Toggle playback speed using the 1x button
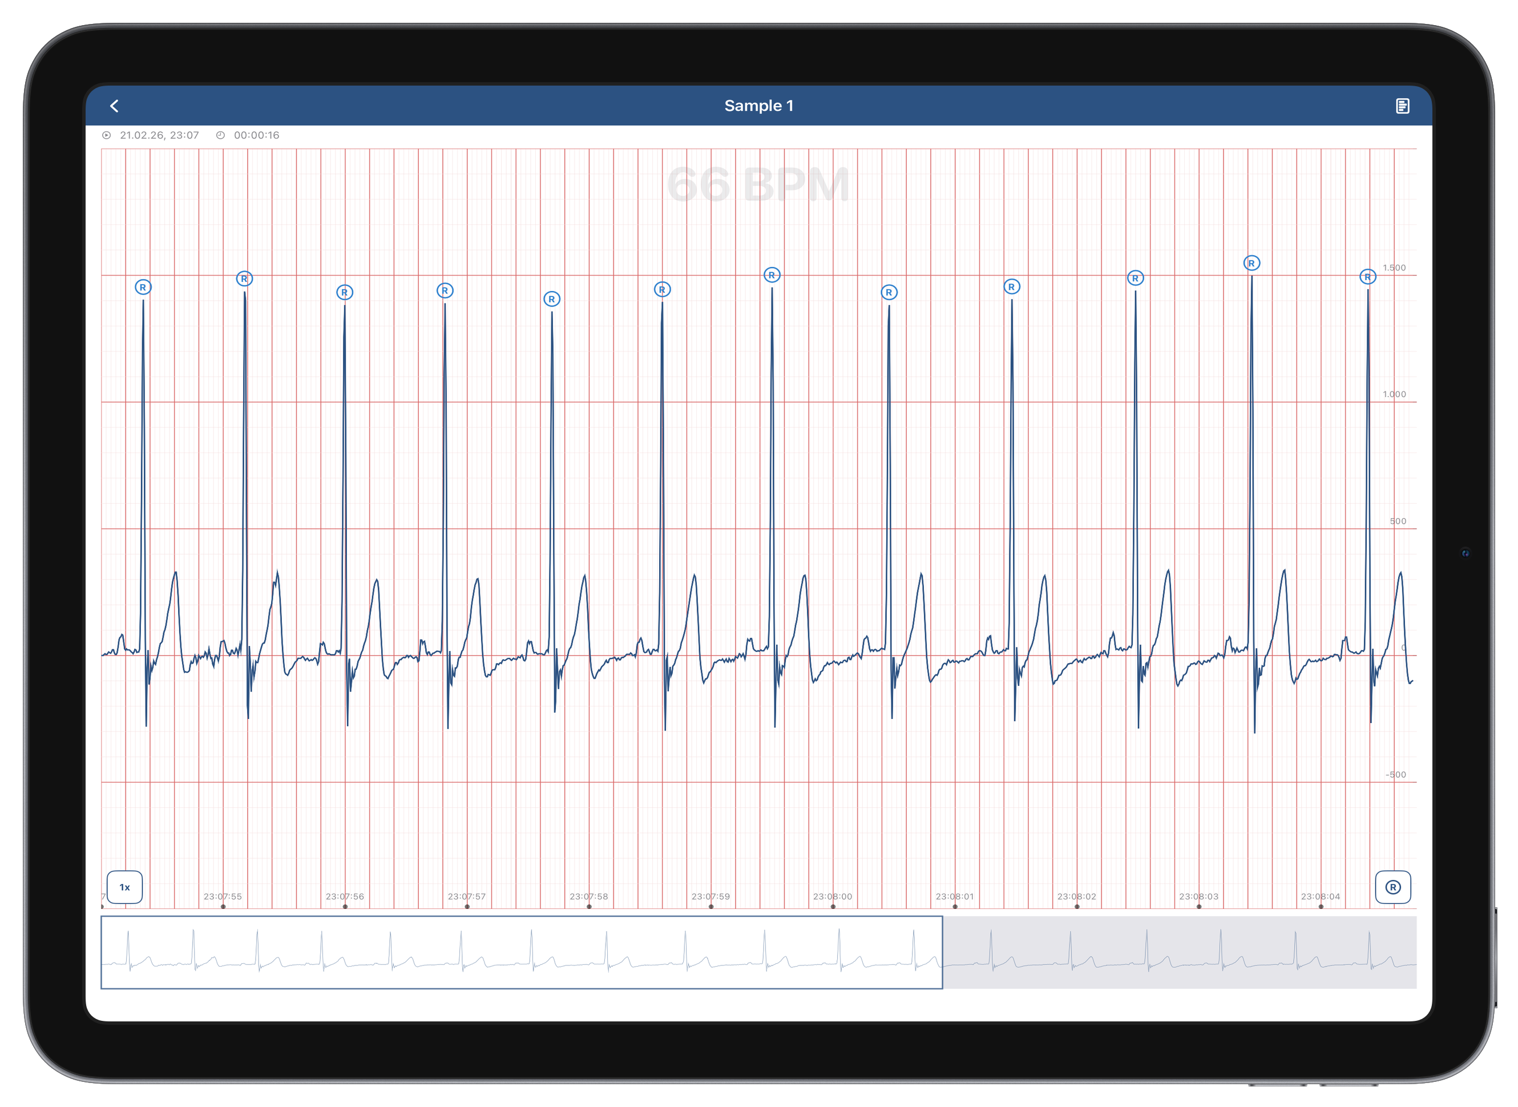1518x1107 pixels. coord(124,887)
